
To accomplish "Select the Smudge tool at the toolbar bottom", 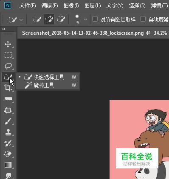I will [8, 176].
